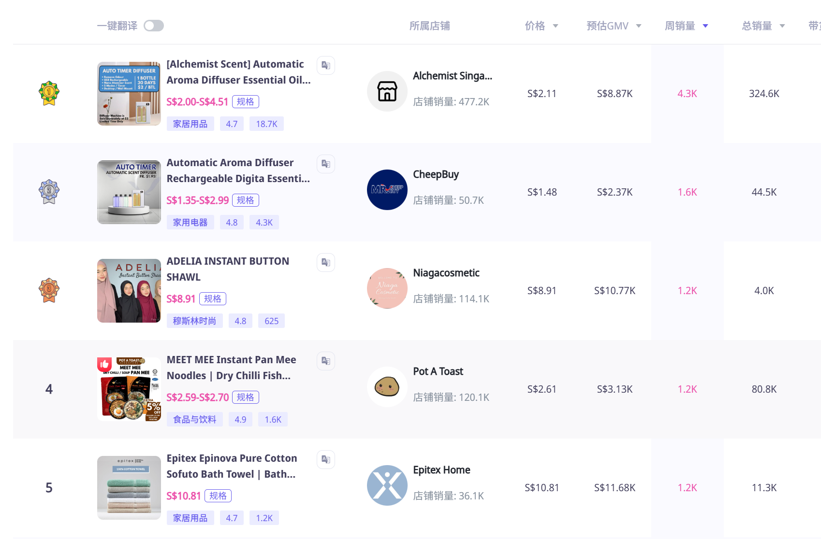This screenshot has width=821, height=539.
Task: Open the Epitex Home store name link
Action: (441, 470)
